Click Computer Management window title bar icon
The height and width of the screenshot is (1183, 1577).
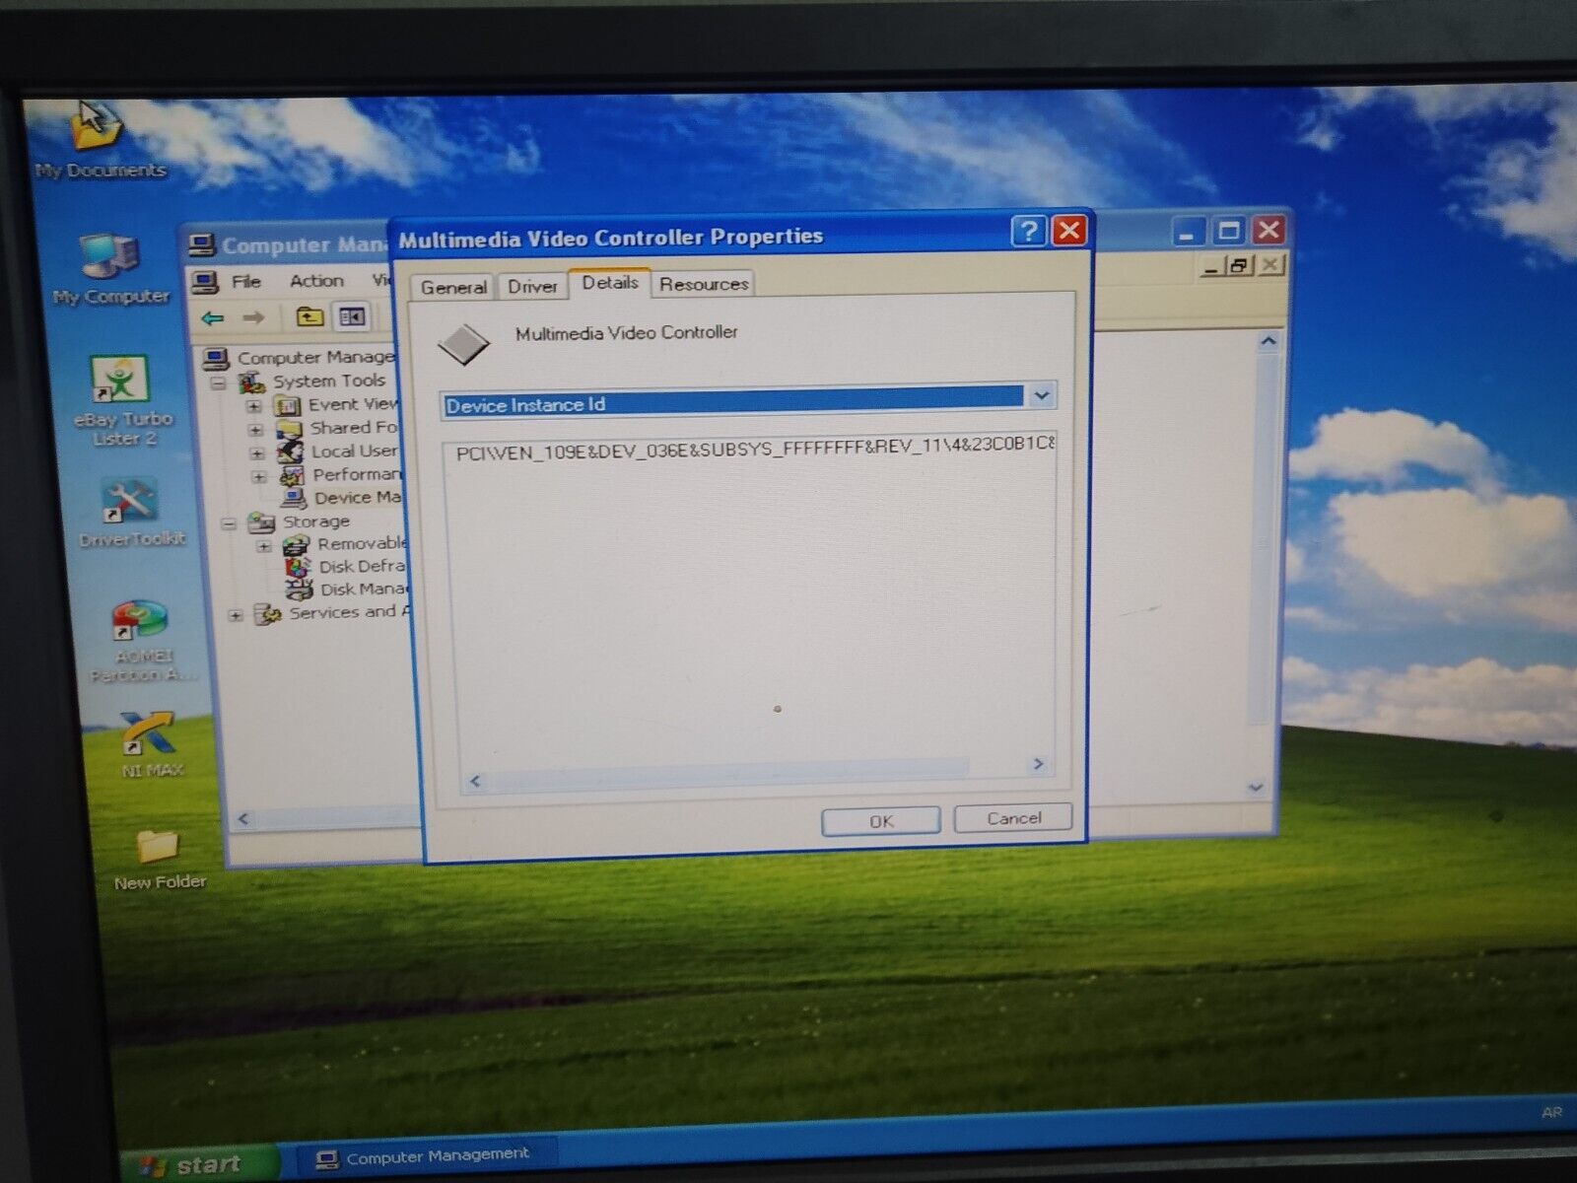[202, 245]
